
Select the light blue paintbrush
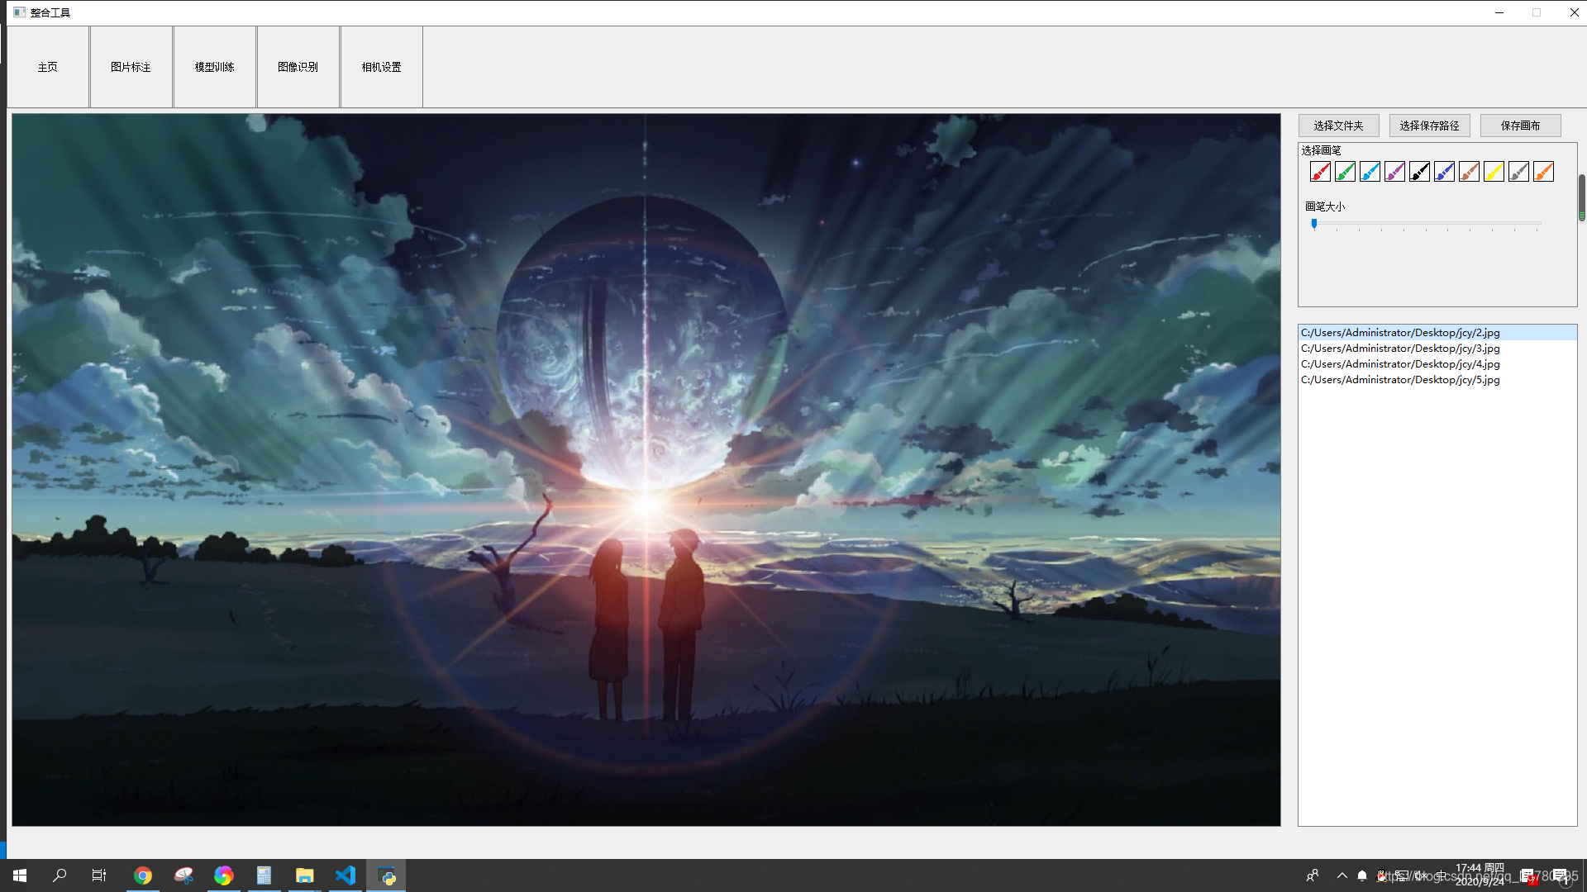1370,172
